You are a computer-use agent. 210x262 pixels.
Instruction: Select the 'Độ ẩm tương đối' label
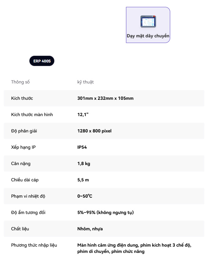[x=28, y=212]
